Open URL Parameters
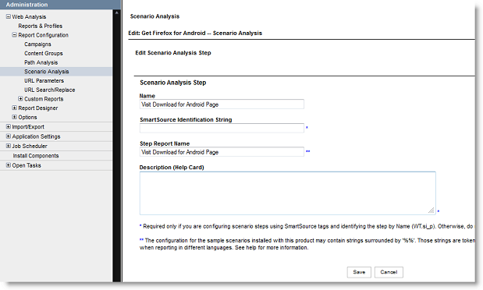Screen dimensions: 483x290 click(x=44, y=80)
